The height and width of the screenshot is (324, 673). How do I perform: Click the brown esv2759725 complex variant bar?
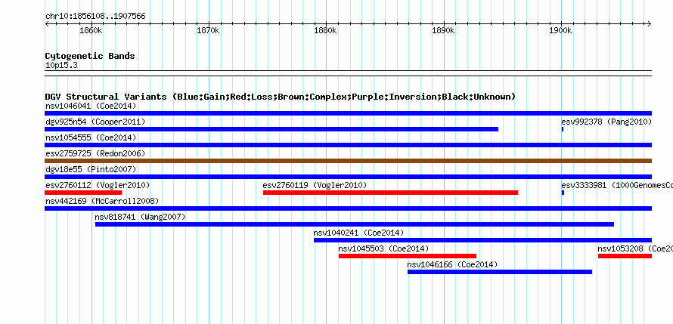click(348, 161)
